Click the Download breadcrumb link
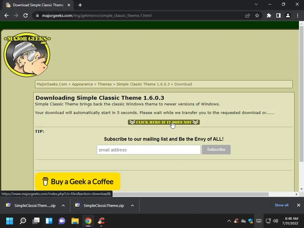Viewport: 304px width, 228px height. click(183, 84)
